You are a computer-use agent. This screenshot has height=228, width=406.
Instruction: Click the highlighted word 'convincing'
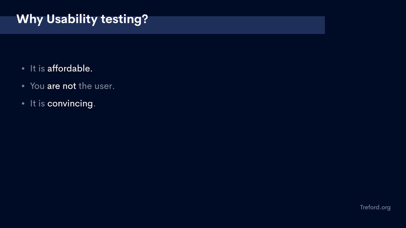pyautogui.click(x=70, y=104)
